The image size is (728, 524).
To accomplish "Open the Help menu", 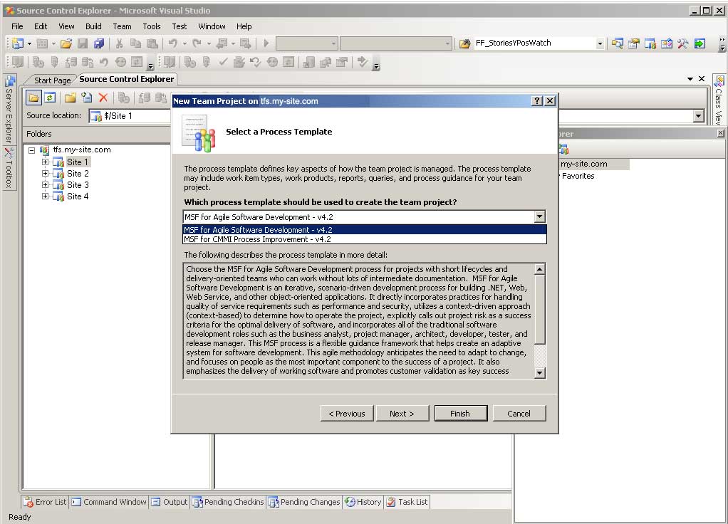I will 244,26.
